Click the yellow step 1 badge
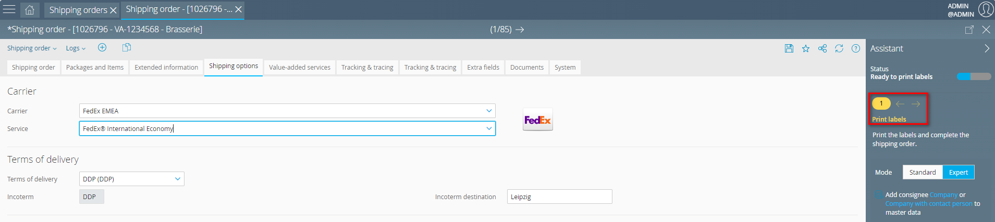The width and height of the screenshot is (995, 222). click(x=881, y=103)
